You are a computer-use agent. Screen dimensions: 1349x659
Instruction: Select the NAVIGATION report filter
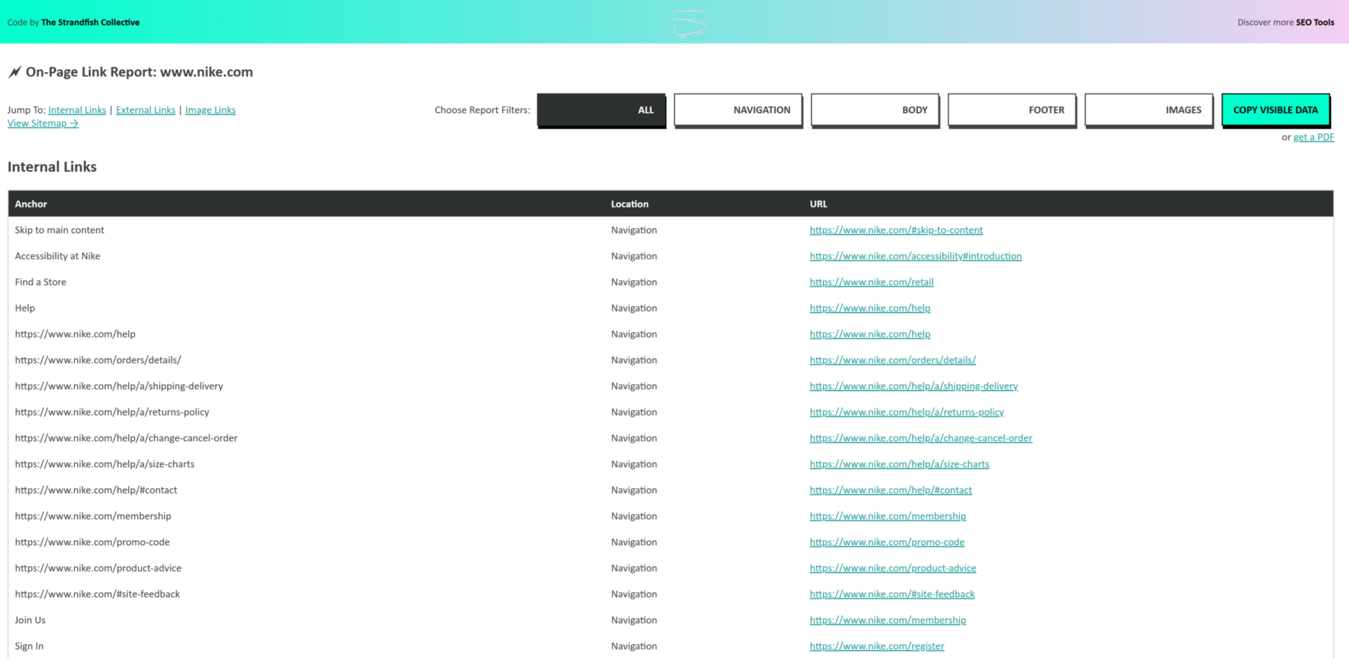[x=738, y=110]
